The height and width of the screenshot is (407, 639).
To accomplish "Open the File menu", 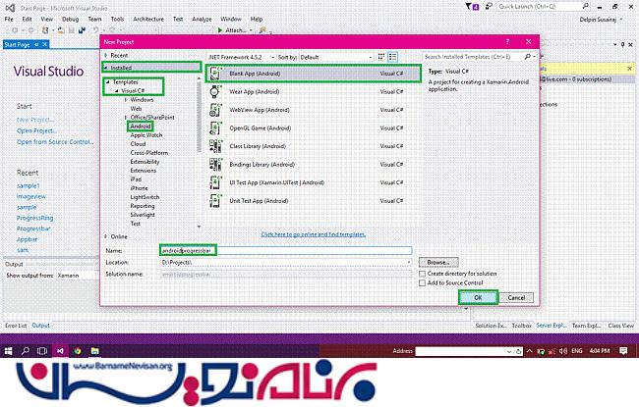I will click(9, 19).
